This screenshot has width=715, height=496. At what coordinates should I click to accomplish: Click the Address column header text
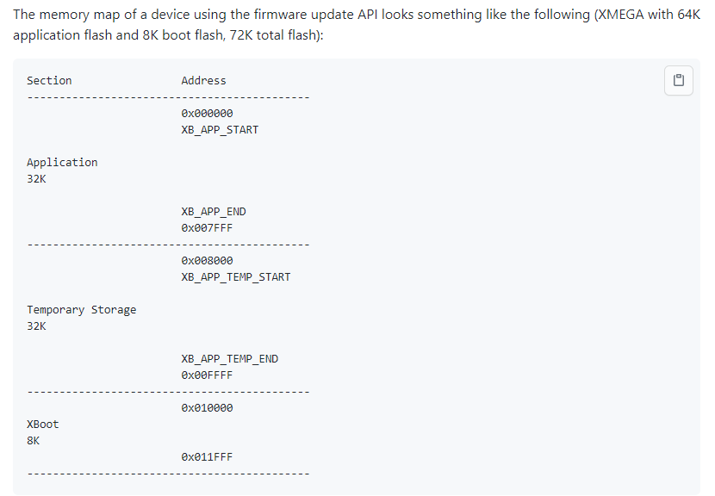[203, 81]
